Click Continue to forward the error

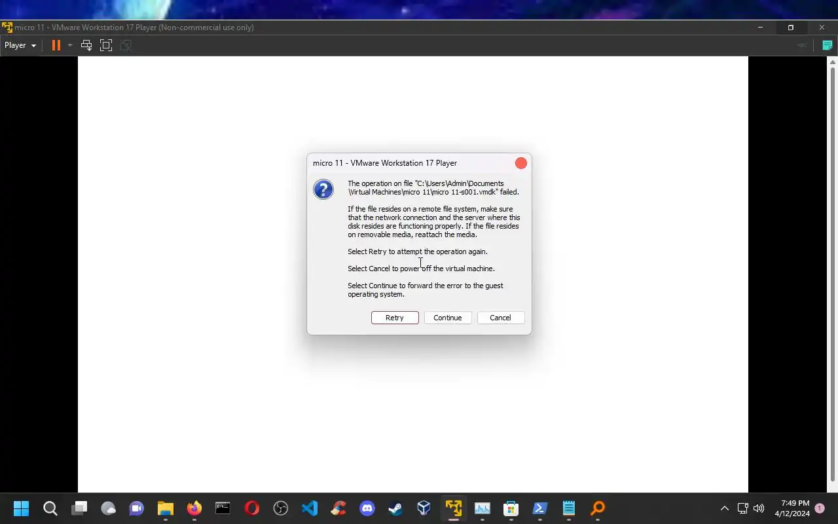(x=448, y=318)
